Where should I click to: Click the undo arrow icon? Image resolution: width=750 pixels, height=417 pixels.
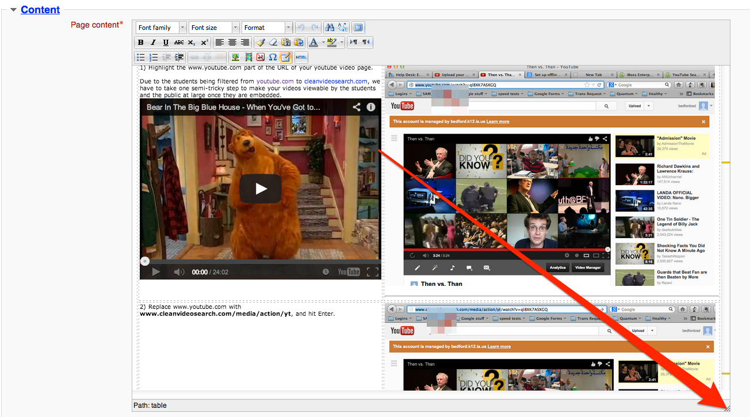[x=301, y=28]
